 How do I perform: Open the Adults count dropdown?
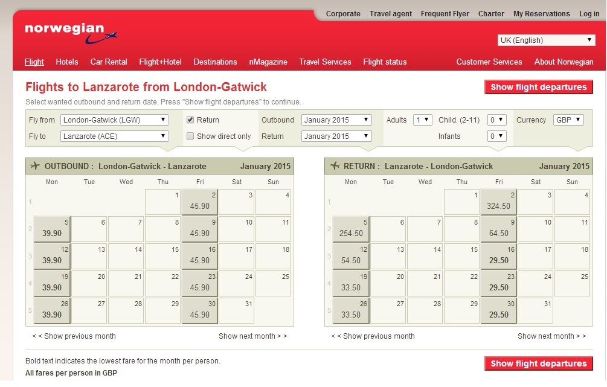pyautogui.click(x=422, y=120)
